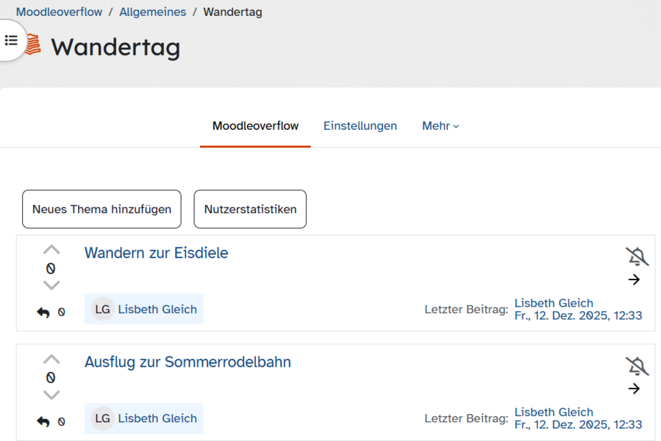Upvote the Ausflug zur Sommerrodelbahn topic
This screenshot has width=661, height=441.
51,360
